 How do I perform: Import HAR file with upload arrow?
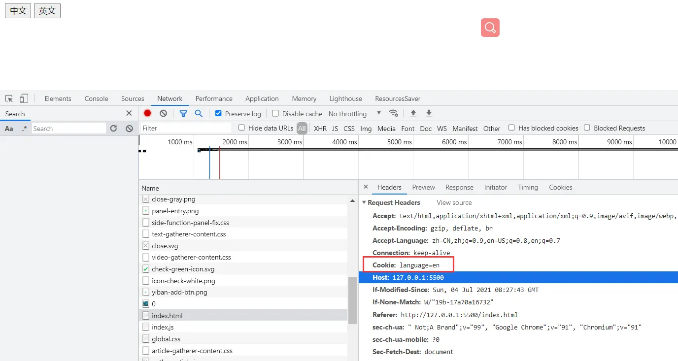coord(413,113)
